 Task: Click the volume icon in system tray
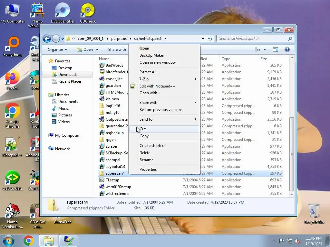[x=297, y=241]
